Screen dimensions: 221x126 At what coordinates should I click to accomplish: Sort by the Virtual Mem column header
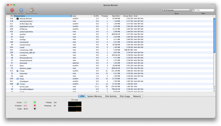tap(127, 16)
